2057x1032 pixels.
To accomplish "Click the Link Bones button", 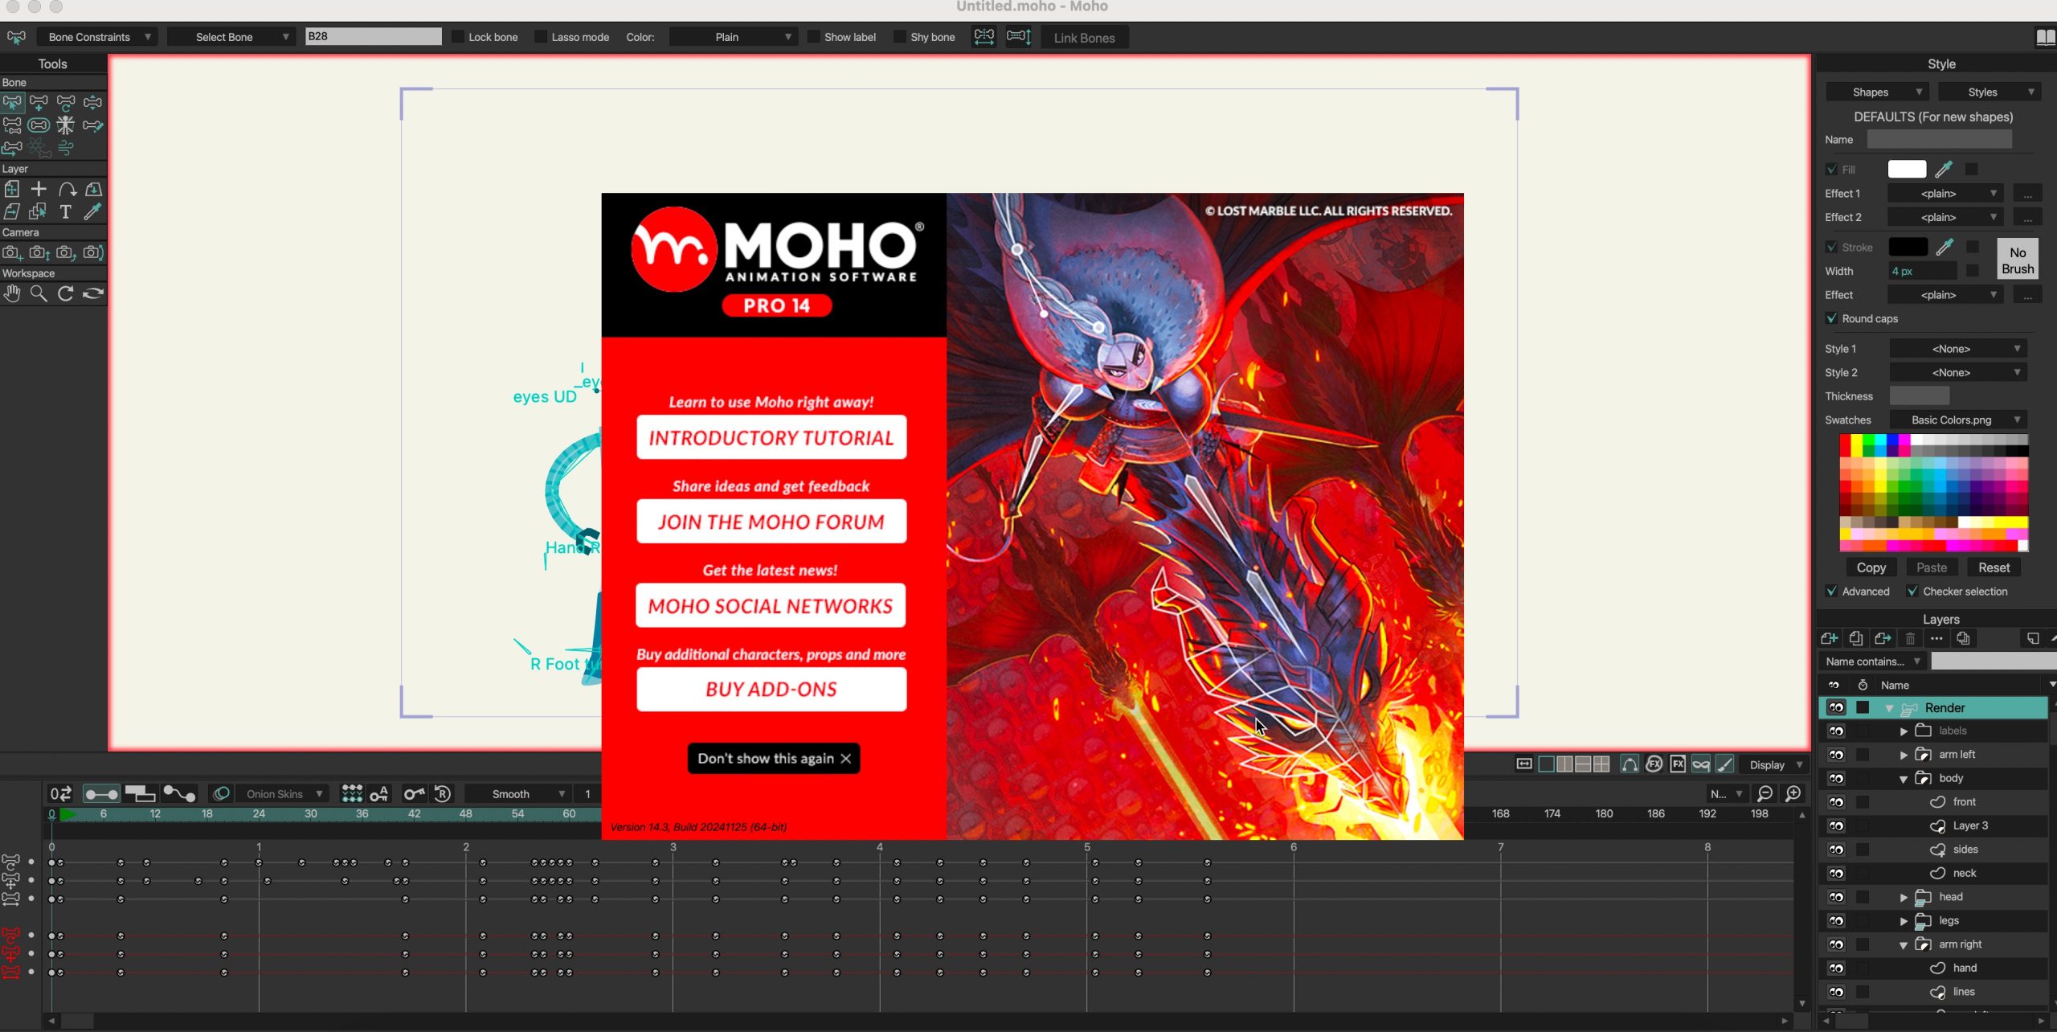I will (x=1084, y=37).
